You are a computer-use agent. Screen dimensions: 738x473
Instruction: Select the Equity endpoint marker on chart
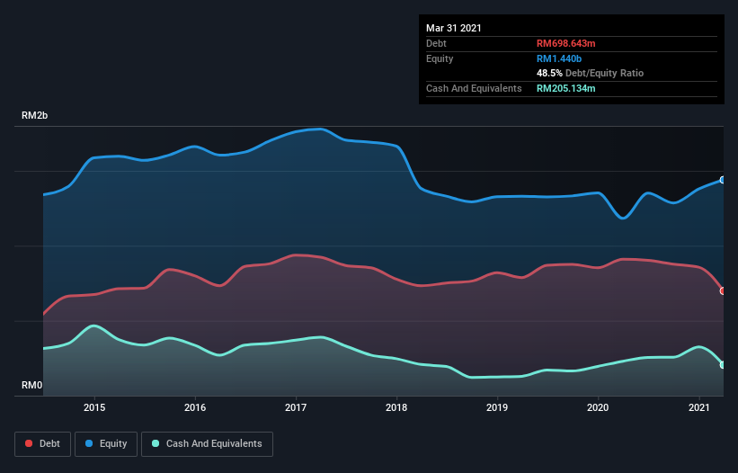click(723, 180)
